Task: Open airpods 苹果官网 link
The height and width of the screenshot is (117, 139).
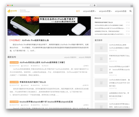Action: [85, 57]
